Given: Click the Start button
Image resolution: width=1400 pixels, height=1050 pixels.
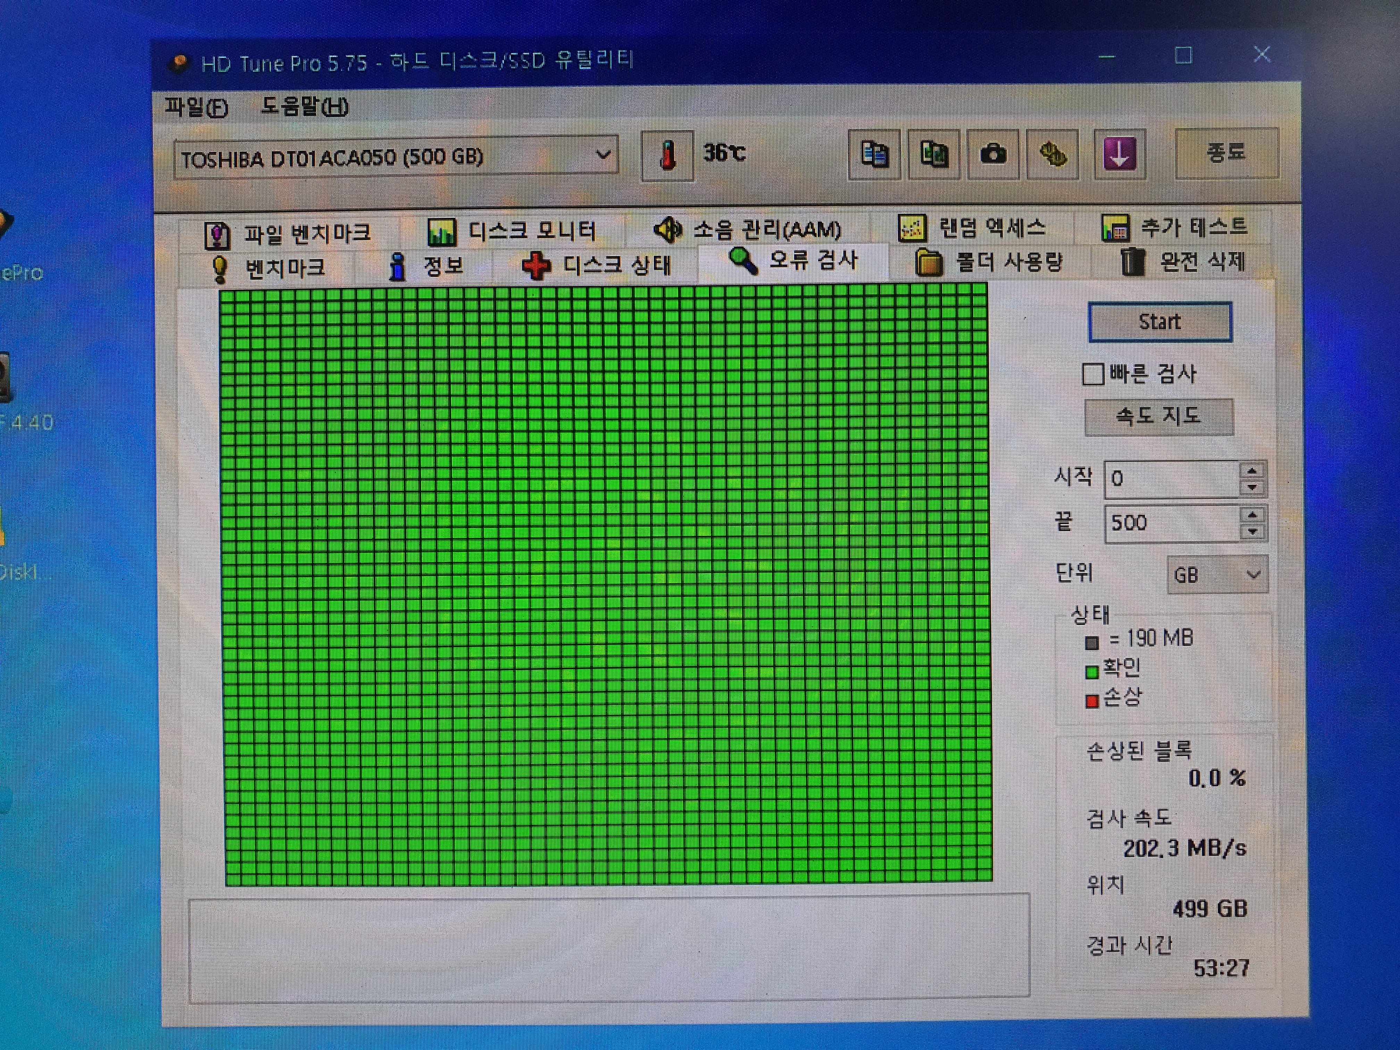Looking at the screenshot, I should 1160,322.
